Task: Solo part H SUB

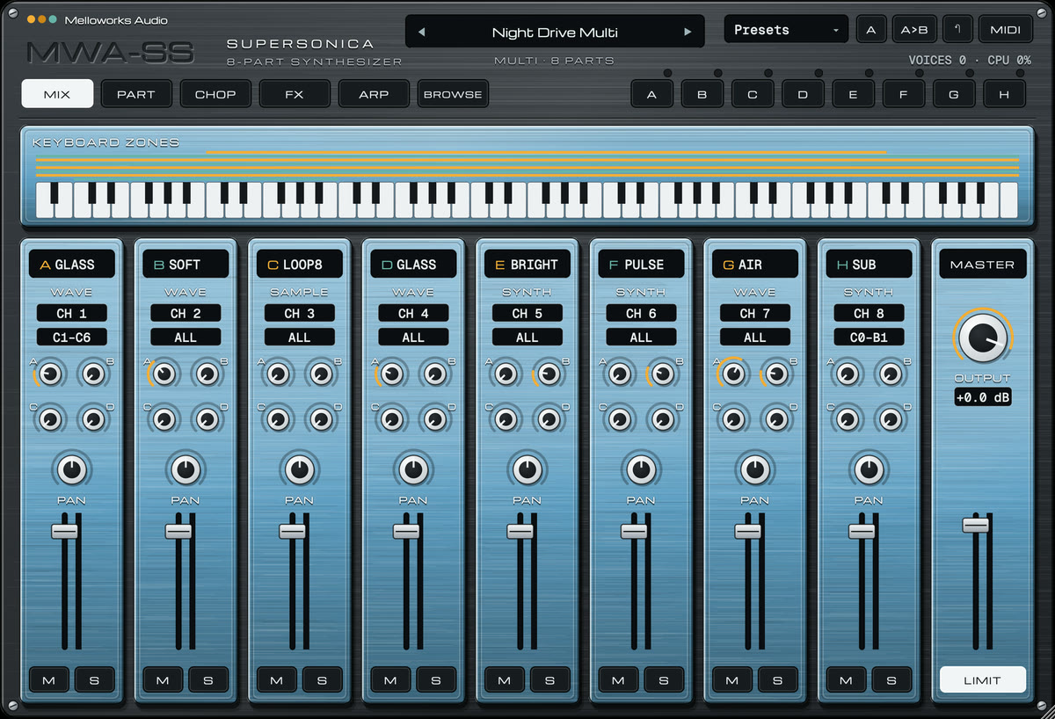Action: point(891,679)
